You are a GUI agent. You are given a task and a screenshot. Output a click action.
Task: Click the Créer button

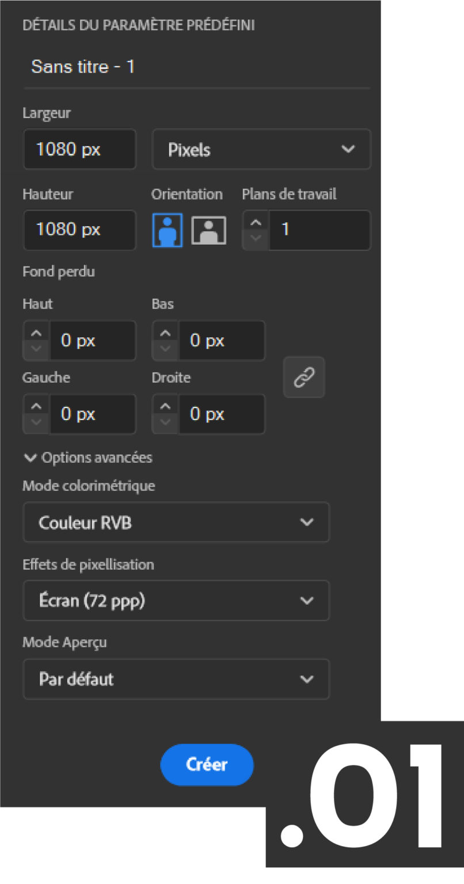coord(207,765)
